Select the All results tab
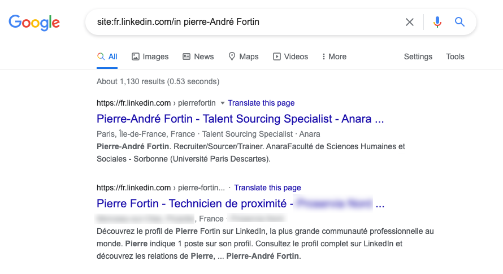The width and height of the screenshot is (503, 274). [107, 57]
